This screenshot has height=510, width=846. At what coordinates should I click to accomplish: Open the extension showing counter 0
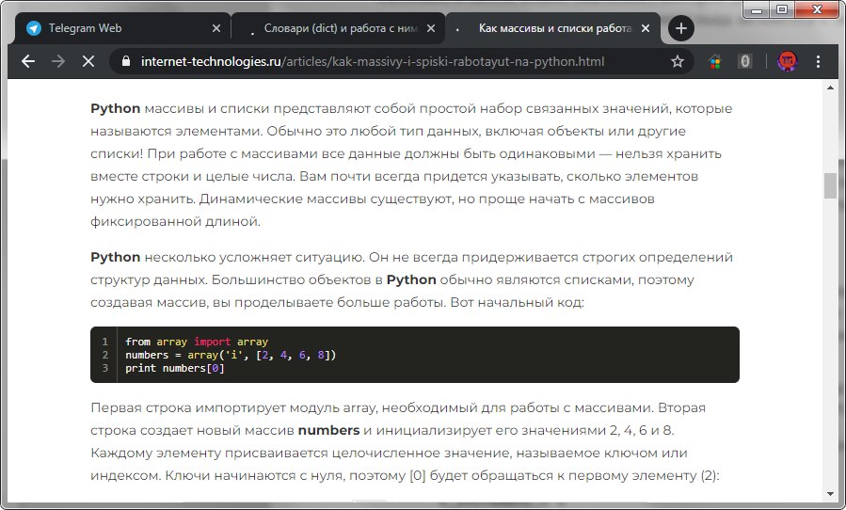(x=745, y=61)
